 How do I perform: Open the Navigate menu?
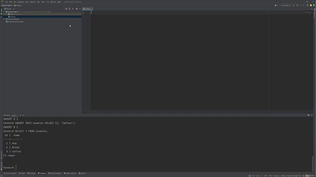click(21, 2)
